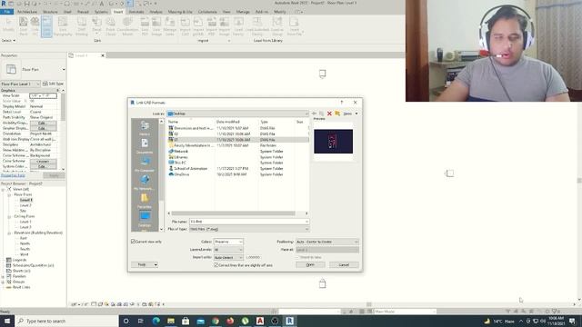
Task: Click the Load Autodesk Family ribbon icon
Action: click(256, 26)
